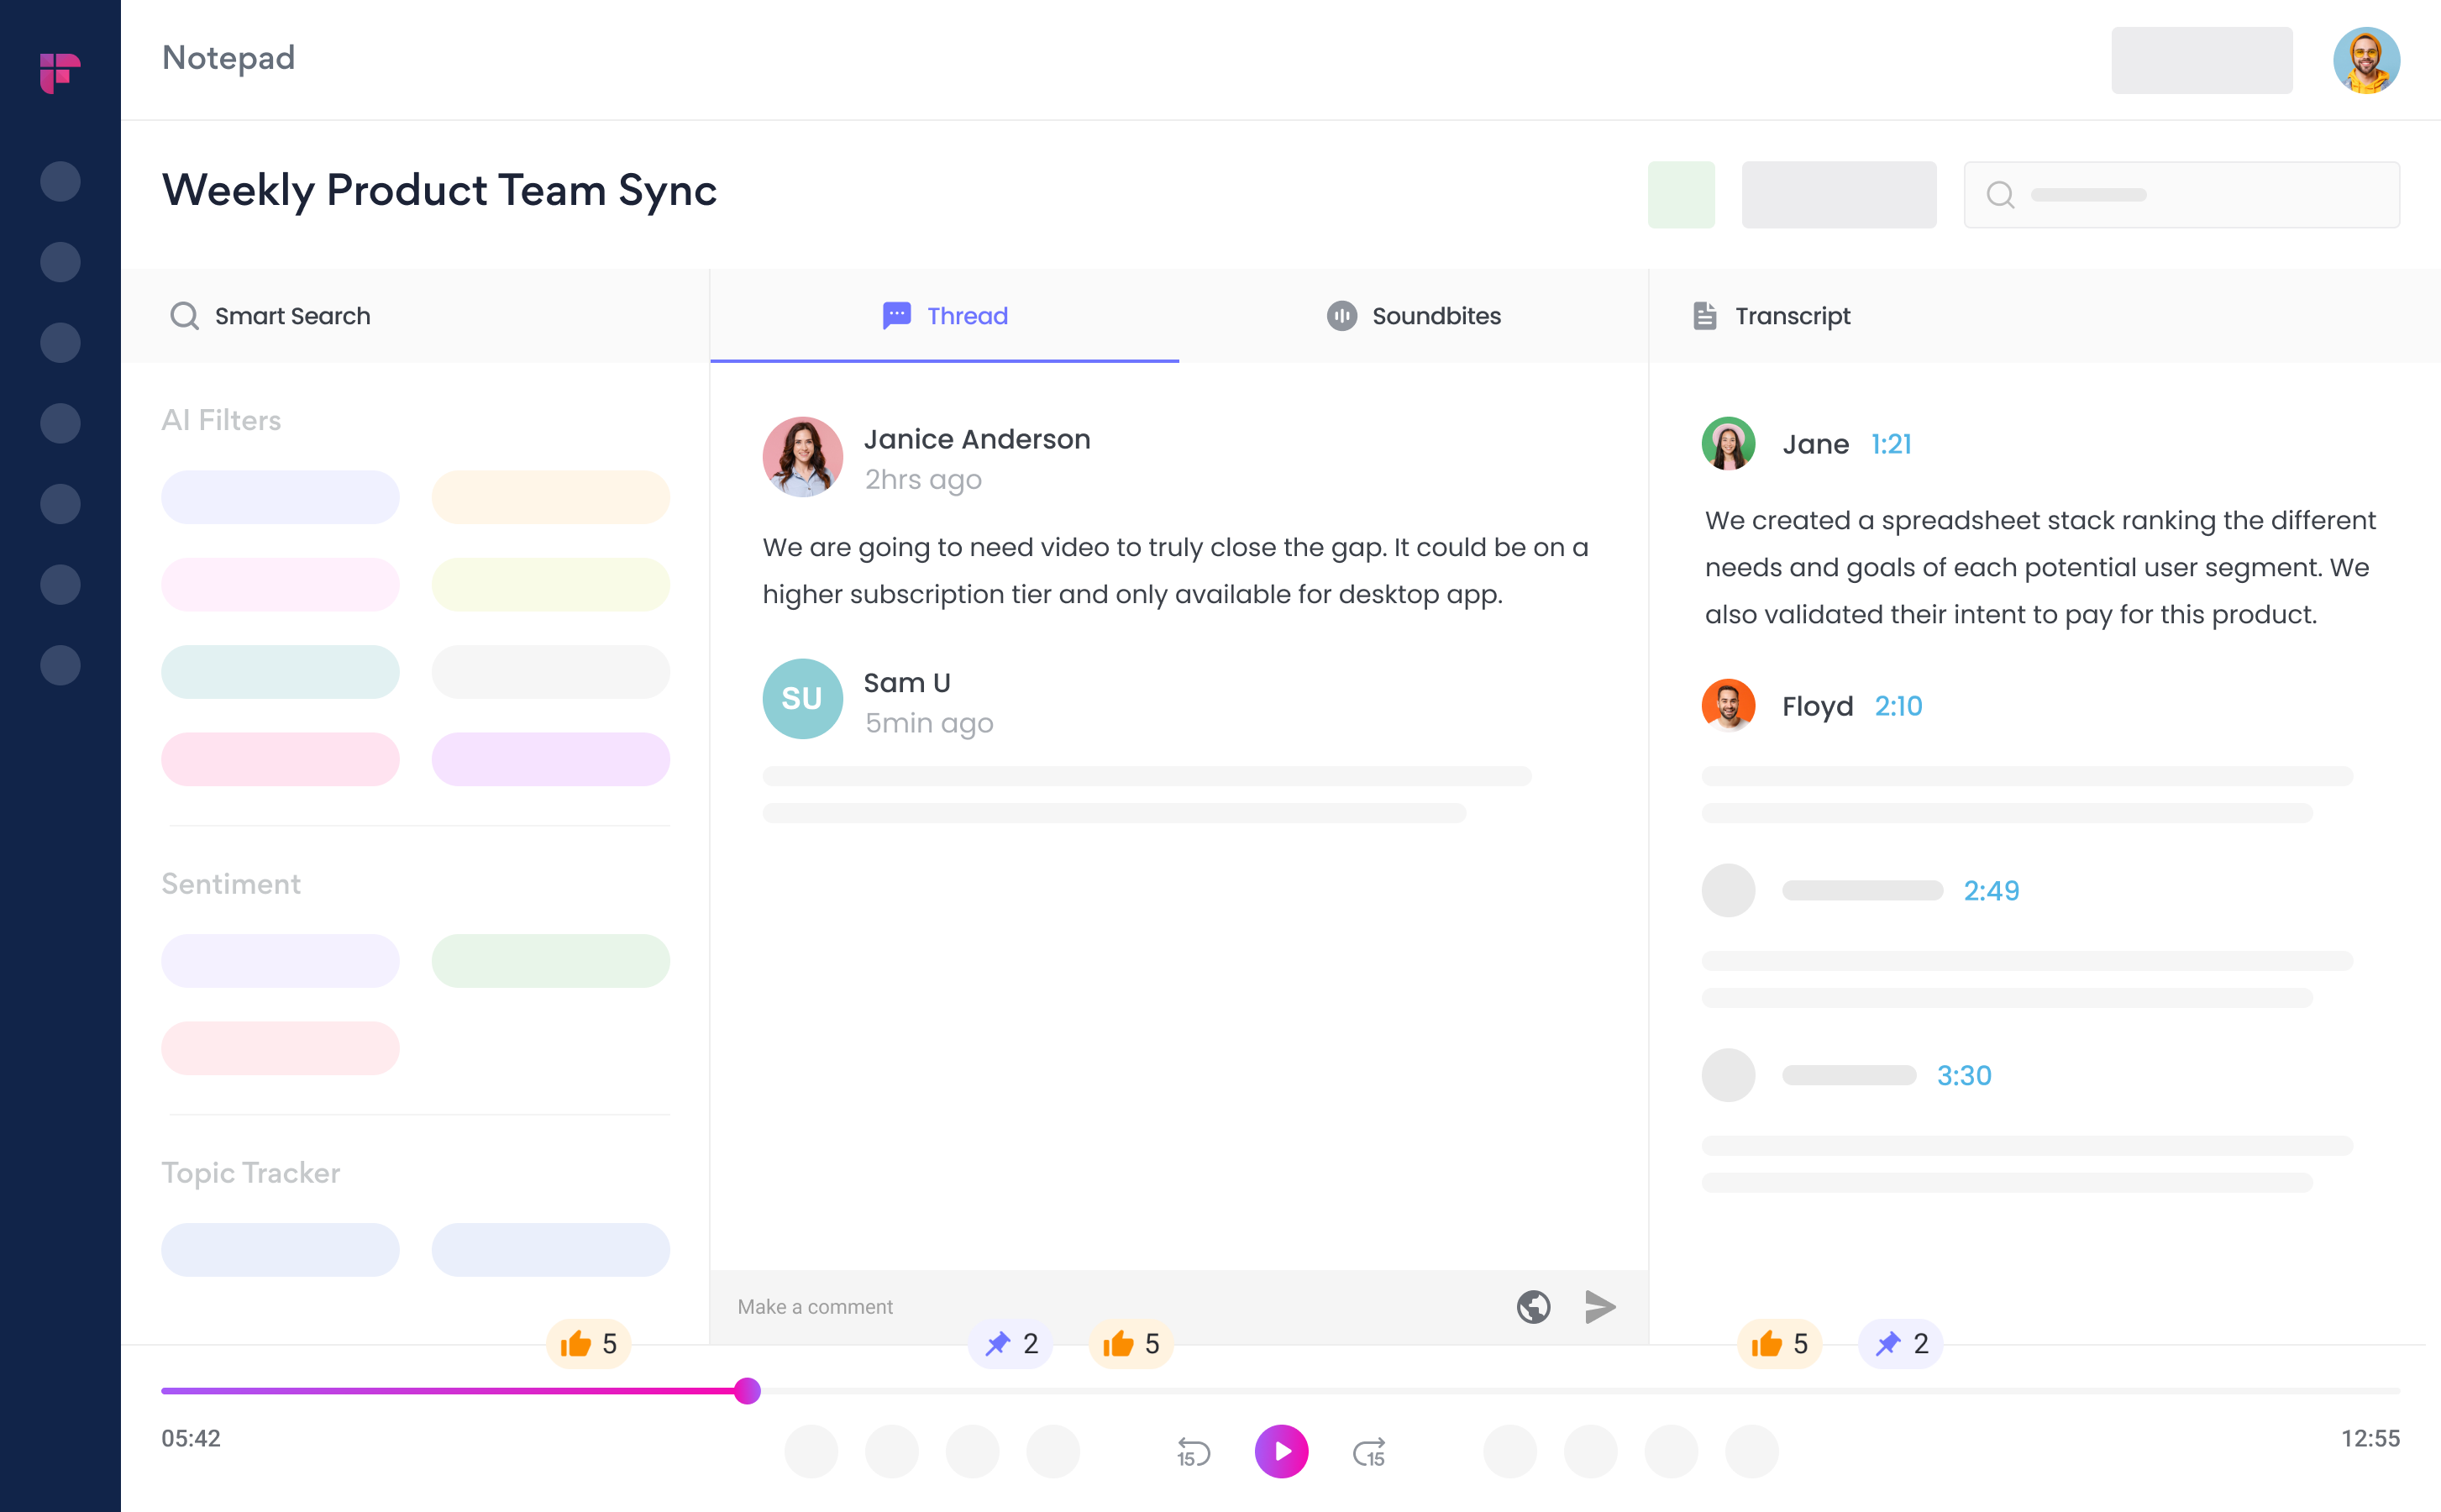Drag the playback progress slider
Viewport: 2441px width, 1512px height.
[x=746, y=1390]
